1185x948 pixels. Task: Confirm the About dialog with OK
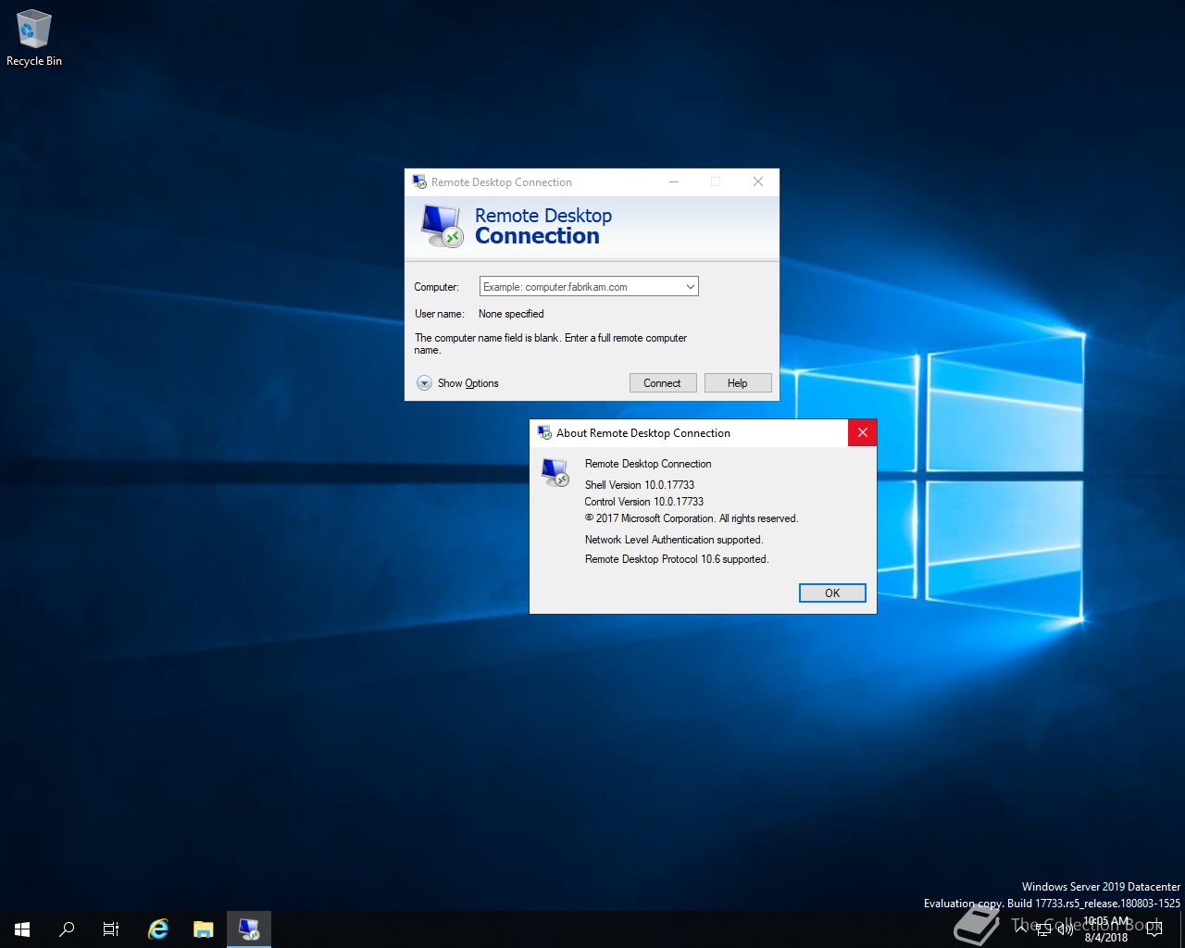tap(832, 593)
